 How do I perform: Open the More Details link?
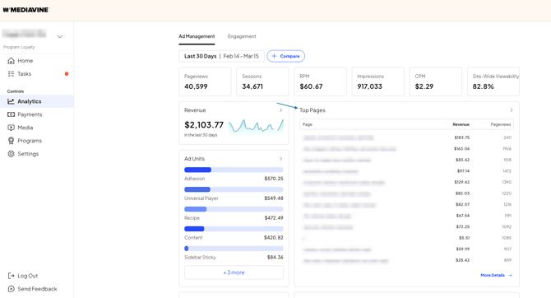[496, 275]
